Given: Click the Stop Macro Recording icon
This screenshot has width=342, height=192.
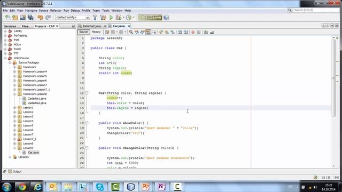Looking at the screenshot, I should [x=199, y=32].
